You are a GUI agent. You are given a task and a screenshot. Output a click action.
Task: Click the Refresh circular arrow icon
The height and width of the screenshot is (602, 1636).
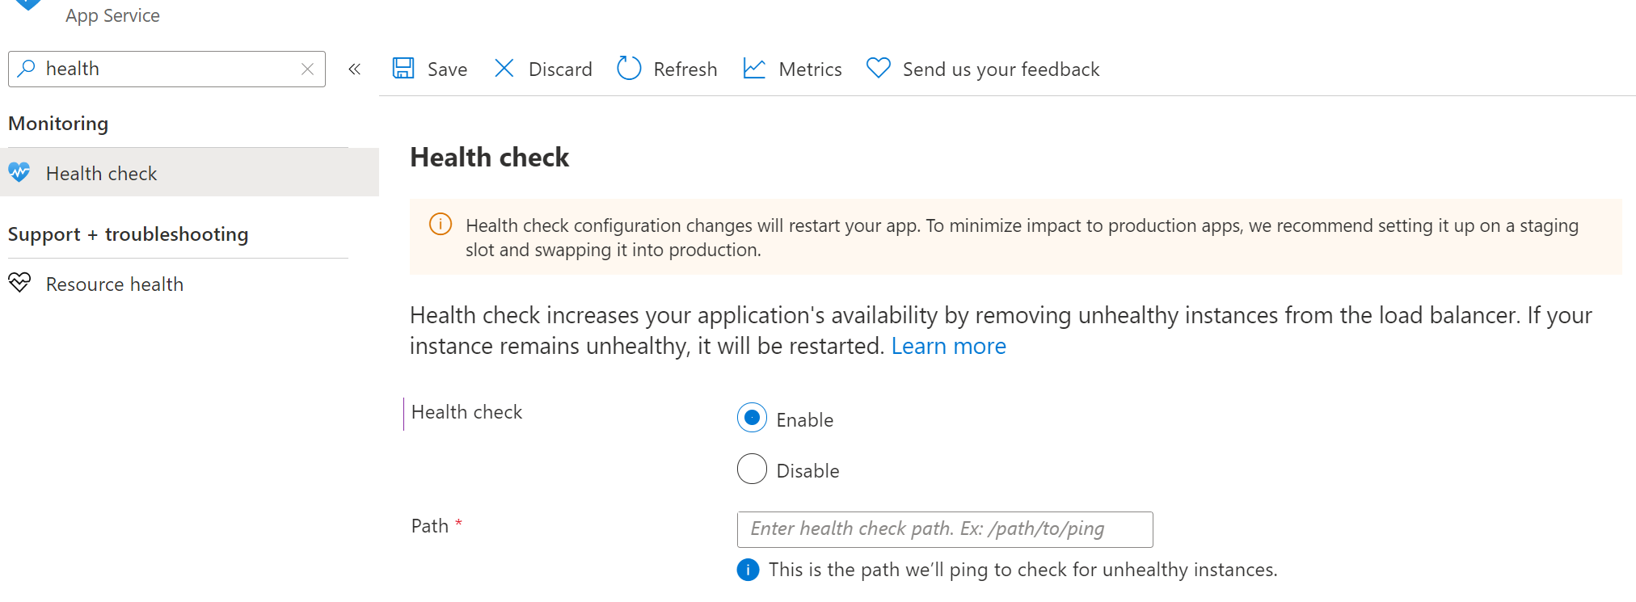pos(629,69)
